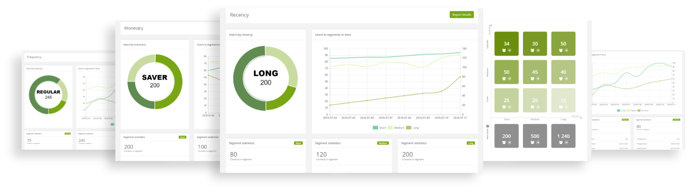The height and width of the screenshot is (192, 691).
Task: Click the 120 contacts in segment value
Action: tap(321, 155)
